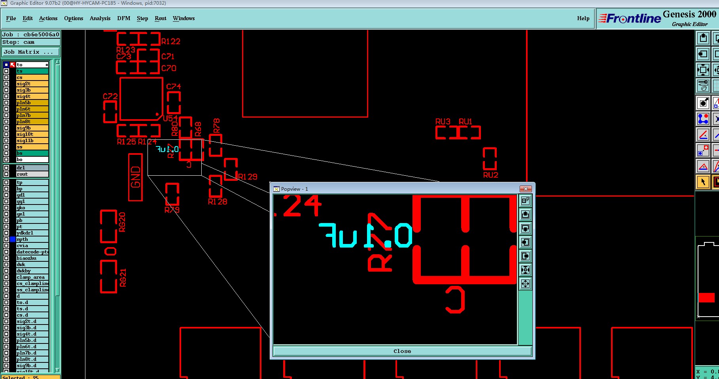This screenshot has width=719, height=379.
Task: Click the zoom out arrows icon in main toolbar
Action: coord(703,70)
